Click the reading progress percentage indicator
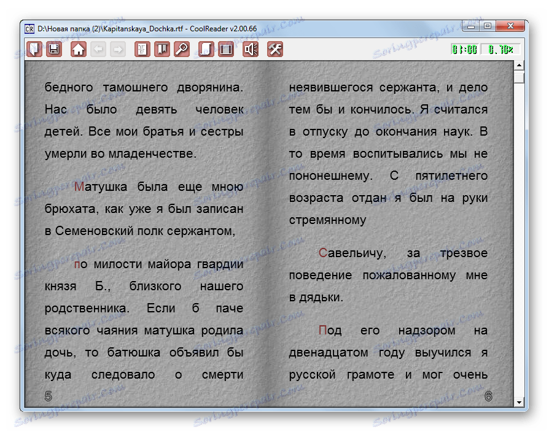The image size is (549, 432). (x=500, y=50)
